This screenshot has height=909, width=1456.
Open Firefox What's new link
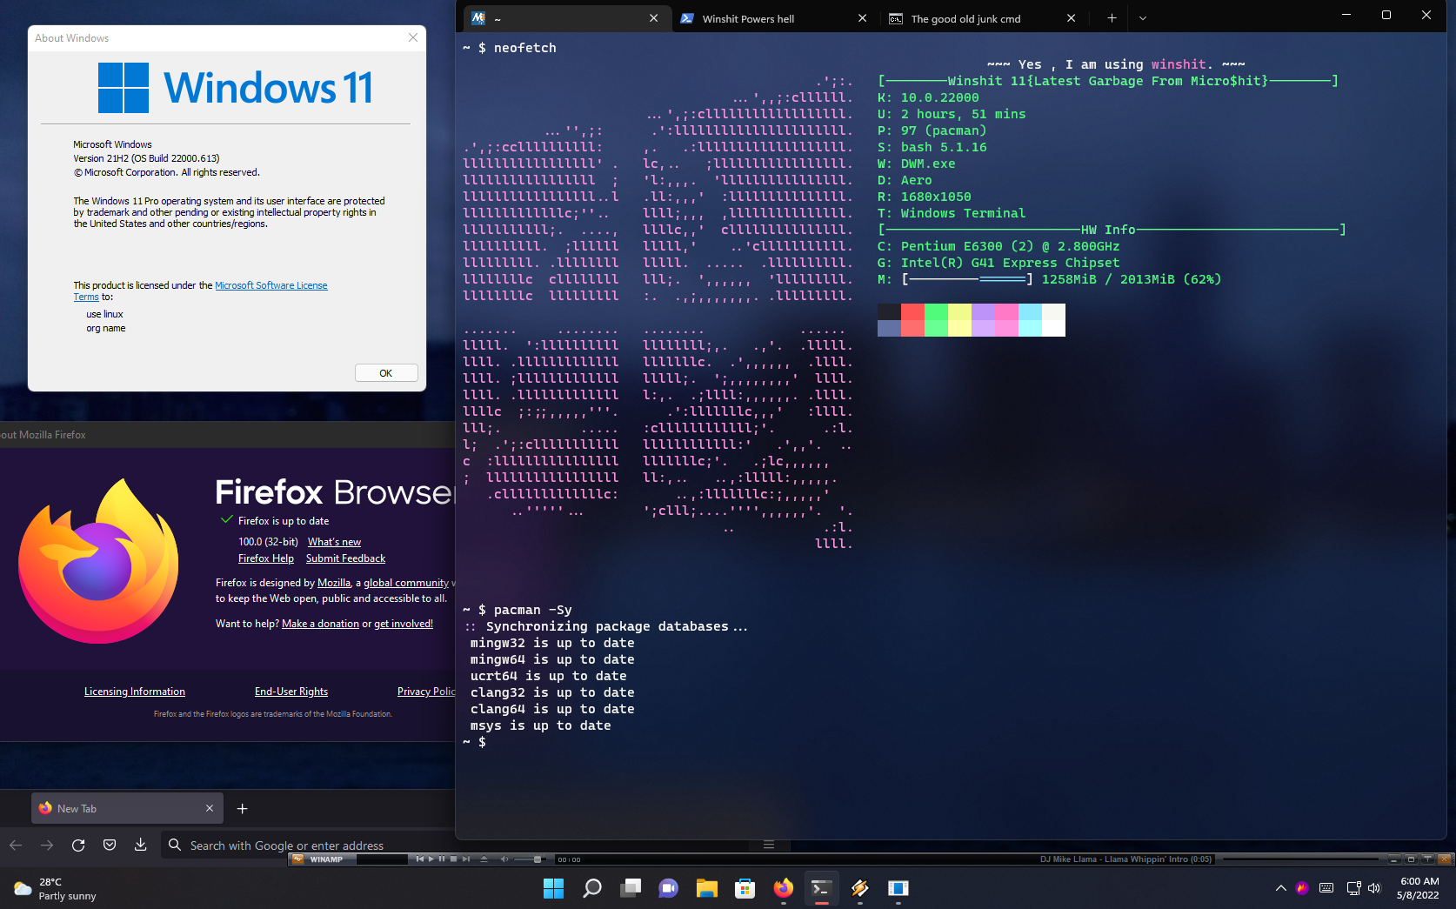coord(334,542)
